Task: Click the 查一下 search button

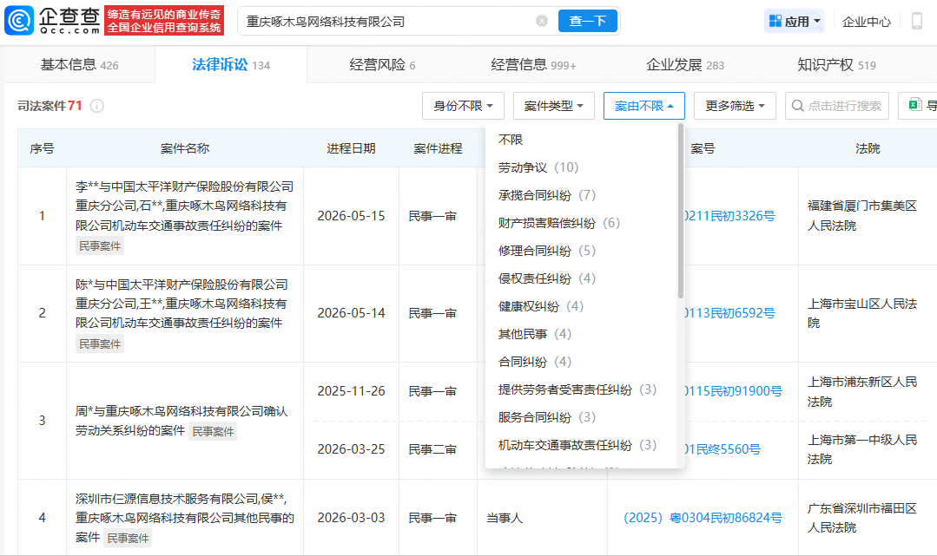Action: tap(587, 21)
